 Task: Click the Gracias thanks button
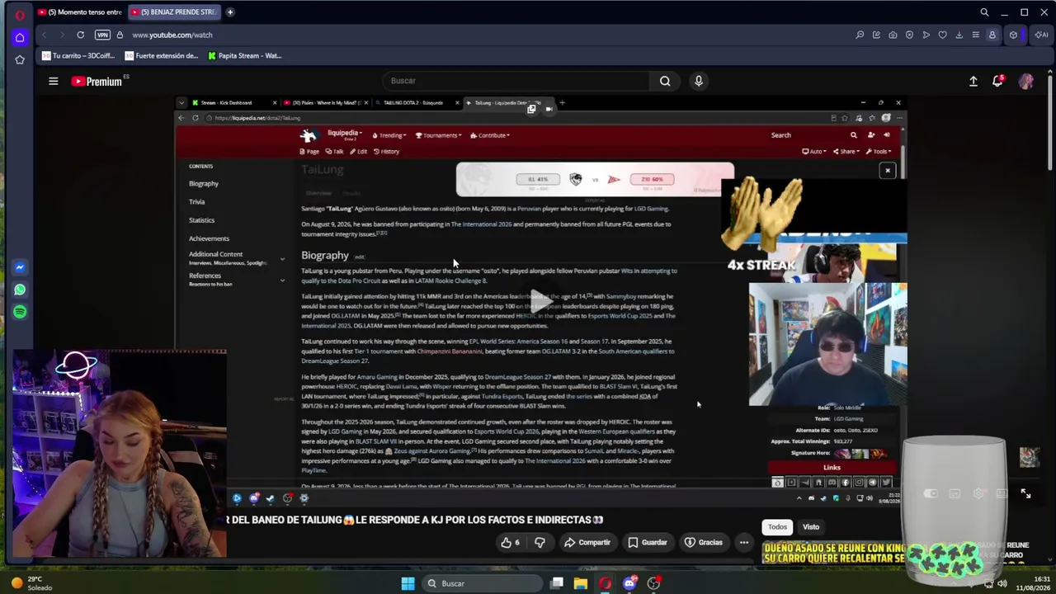(704, 542)
